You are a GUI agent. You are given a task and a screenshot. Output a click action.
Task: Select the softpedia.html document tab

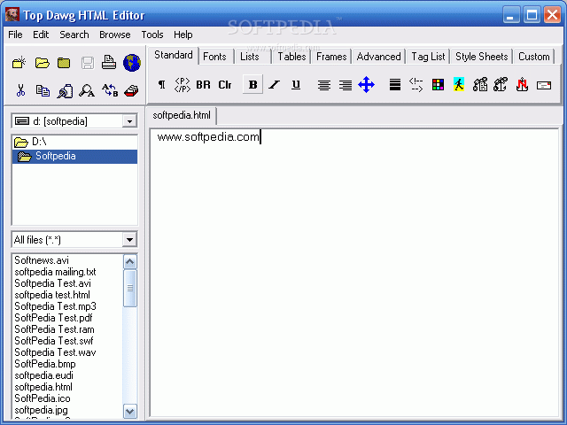182,115
